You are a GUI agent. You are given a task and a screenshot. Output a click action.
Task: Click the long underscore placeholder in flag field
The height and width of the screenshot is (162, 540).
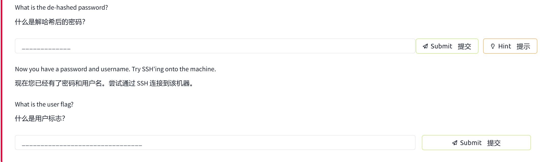pos(82,145)
